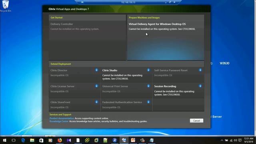Launch Firefox from the taskbar
The width and height of the screenshot is (256, 144).
click(x=60, y=140)
